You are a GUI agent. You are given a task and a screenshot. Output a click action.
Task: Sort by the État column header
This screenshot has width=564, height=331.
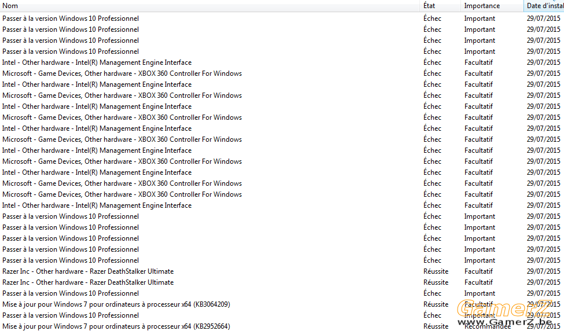[440, 6]
